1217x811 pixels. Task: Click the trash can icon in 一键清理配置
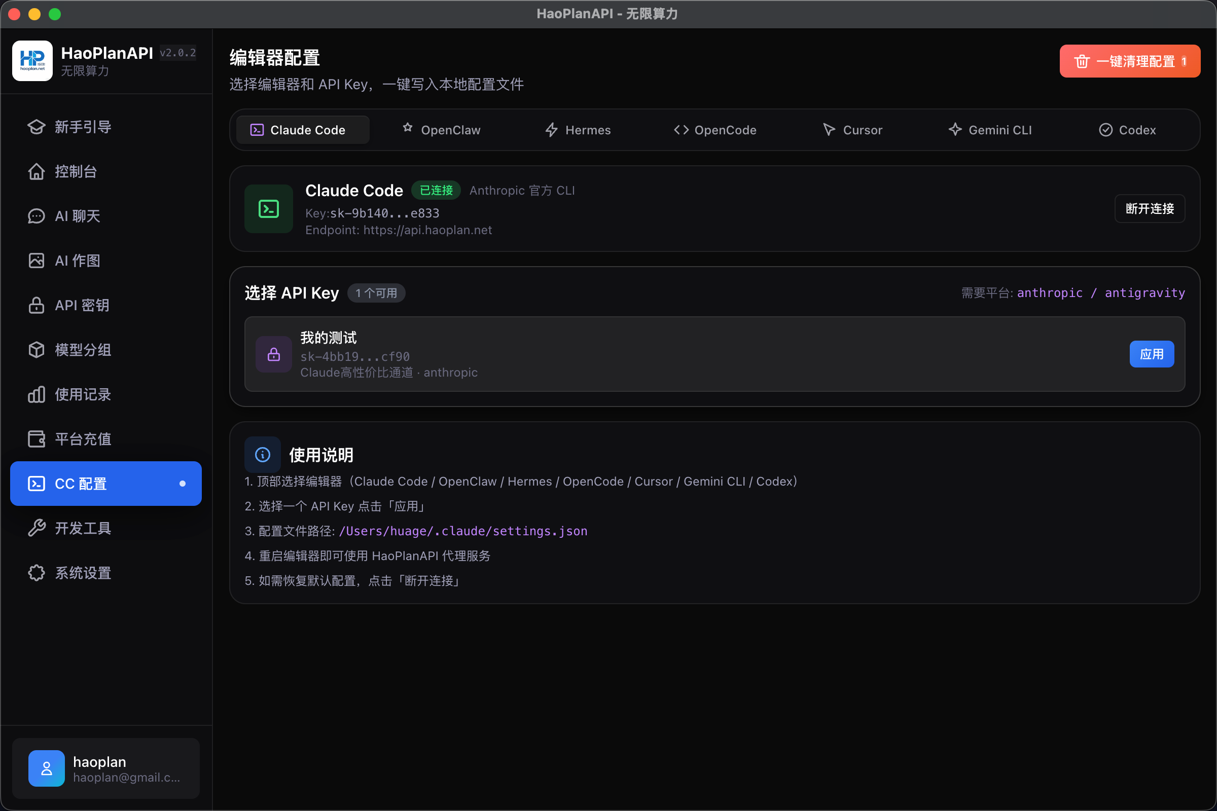1082,61
